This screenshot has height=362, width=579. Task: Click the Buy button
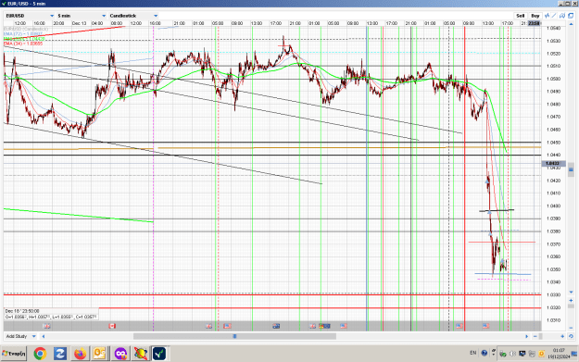pyautogui.click(x=535, y=16)
